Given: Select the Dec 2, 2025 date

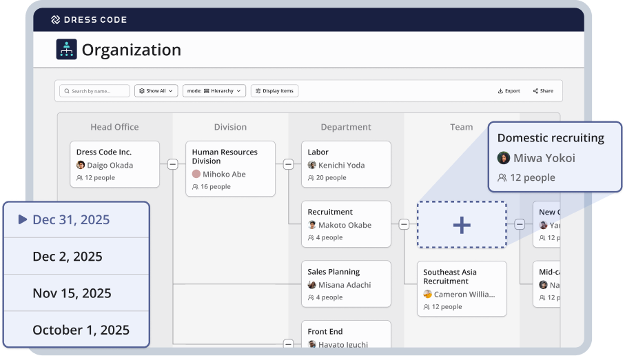Looking at the screenshot, I should click(76, 256).
